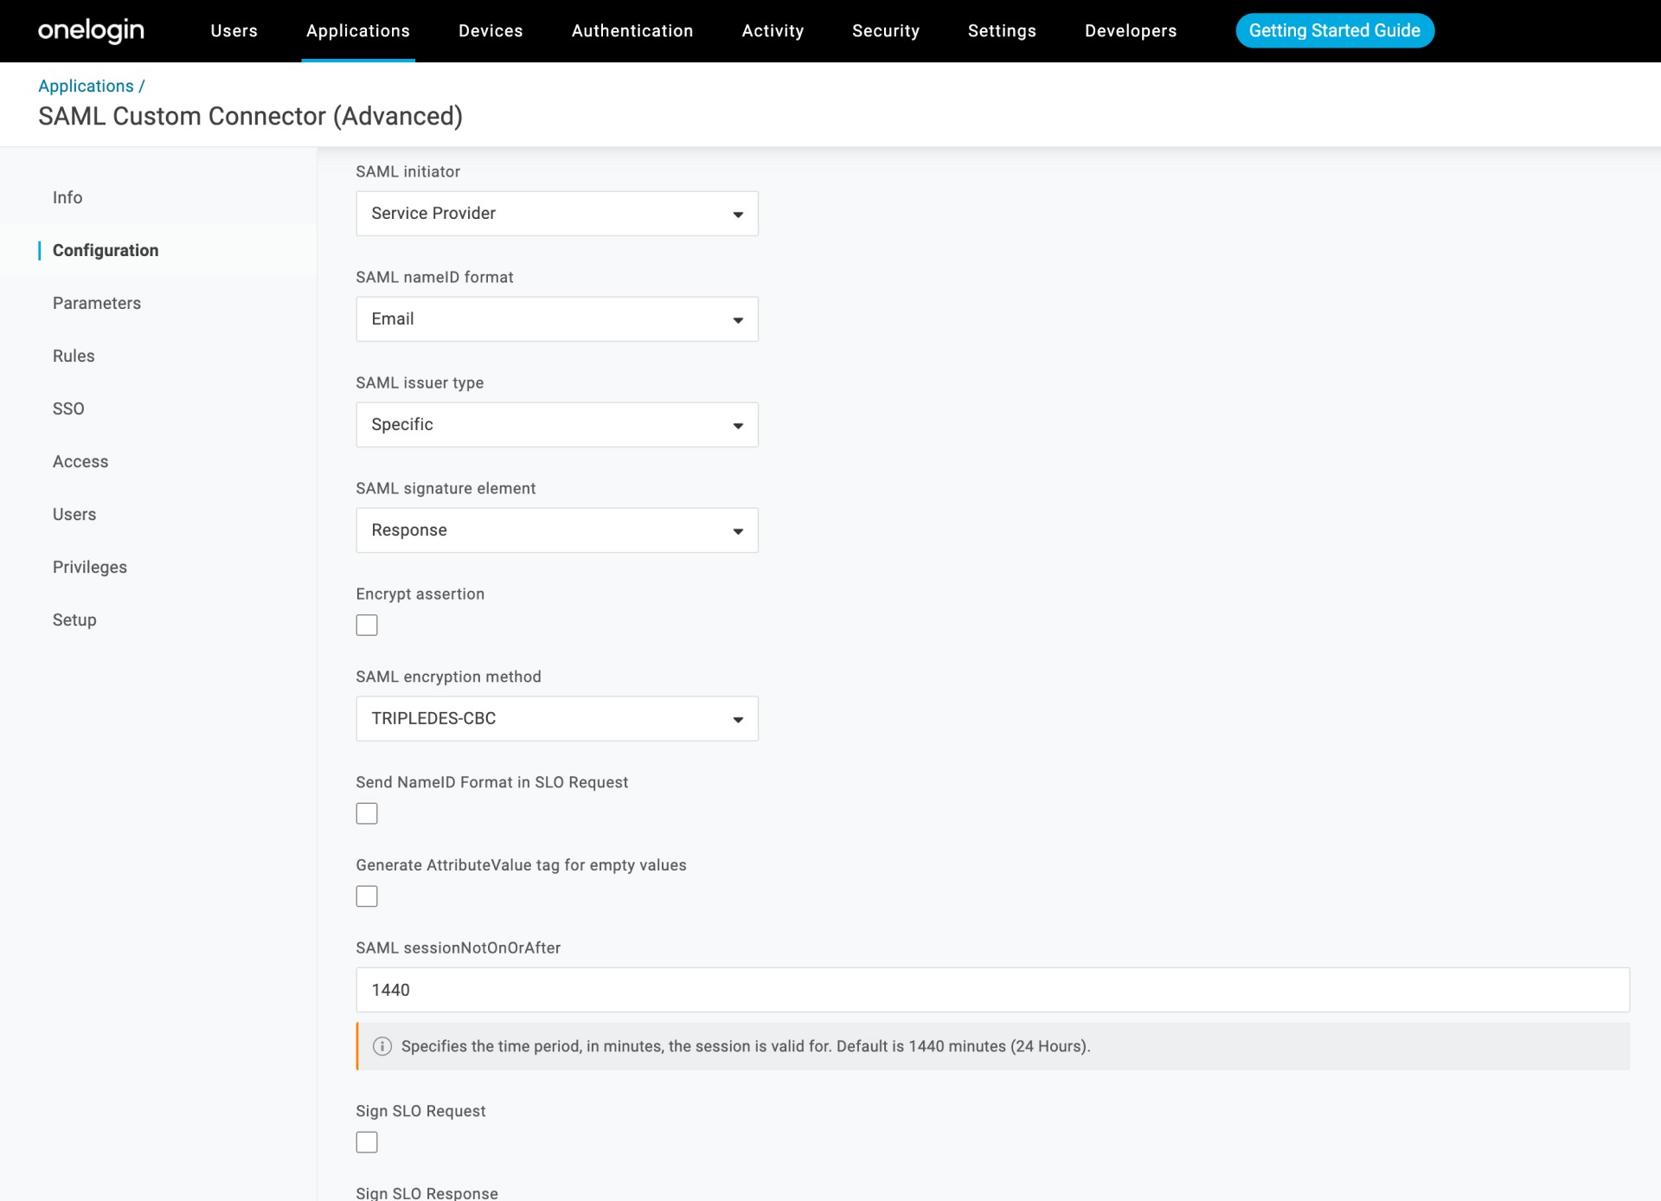
Task: Go to the SSO sidebar tab
Action: pos(68,408)
